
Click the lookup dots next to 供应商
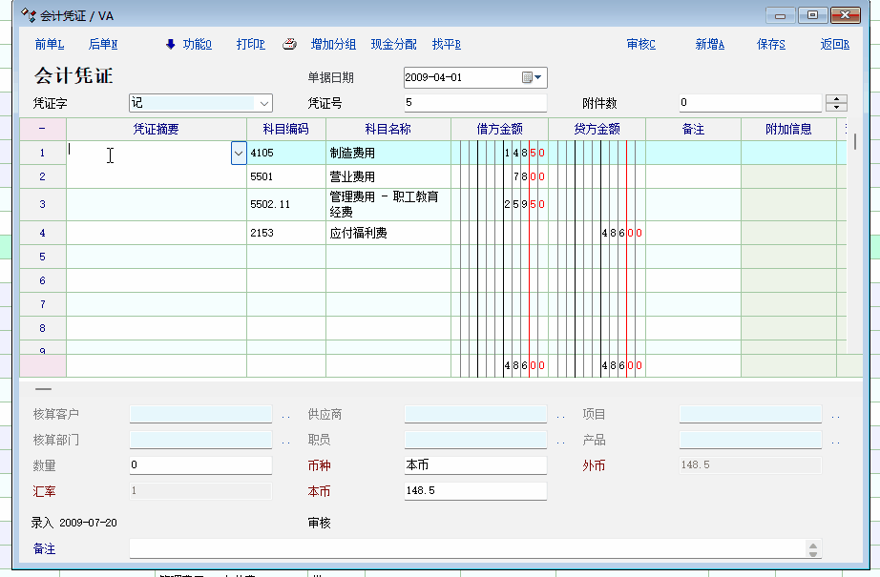pos(560,416)
